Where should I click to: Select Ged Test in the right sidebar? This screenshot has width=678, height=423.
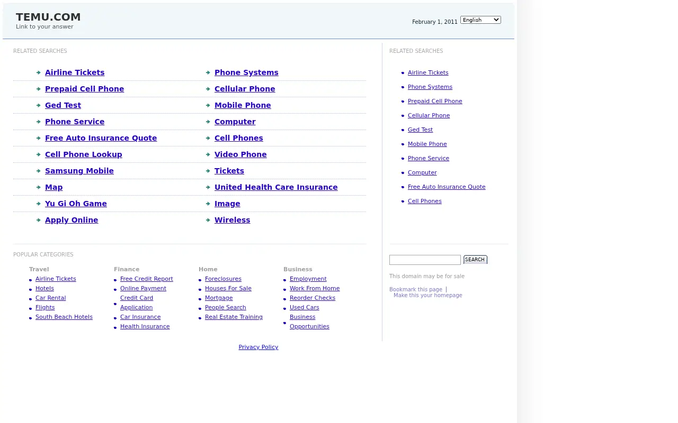pos(421,130)
